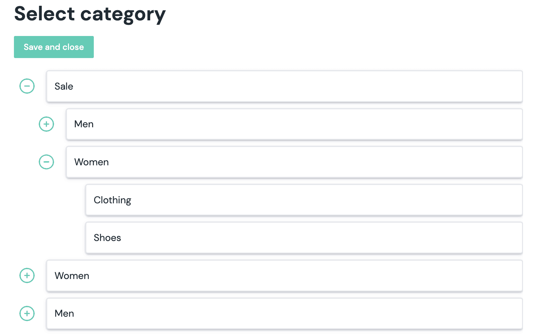Collapse the Sale category tree
This screenshot has height=334, width=539.
point(27,86)
